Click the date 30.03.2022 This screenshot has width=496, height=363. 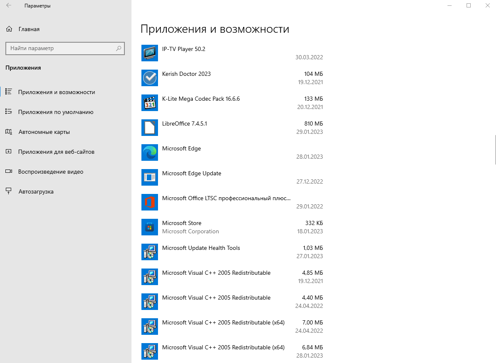tap(309, 57)
